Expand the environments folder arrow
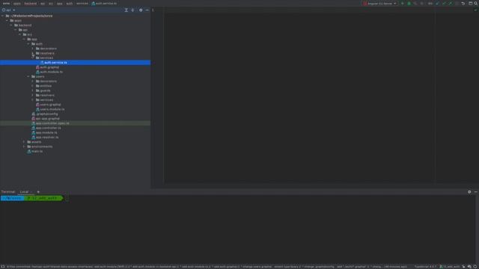Screen dimensions: 479x269 (24, 146)
